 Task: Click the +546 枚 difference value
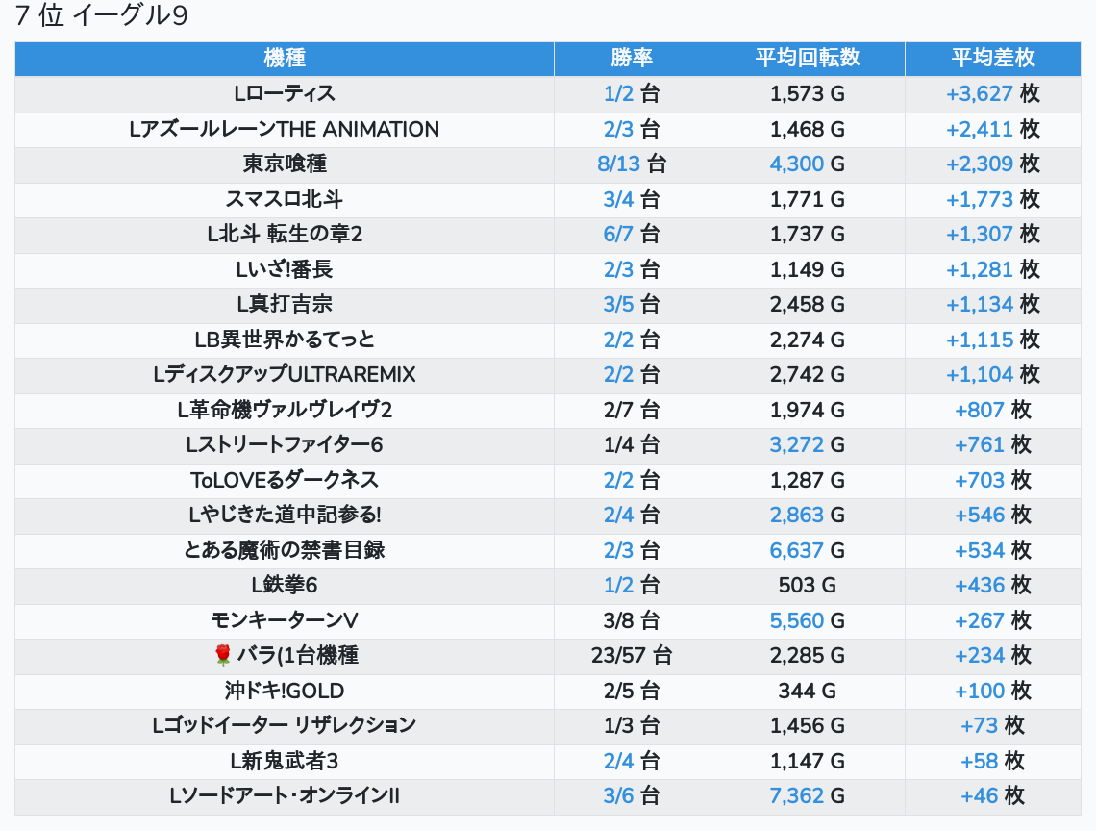click(992, 516)
